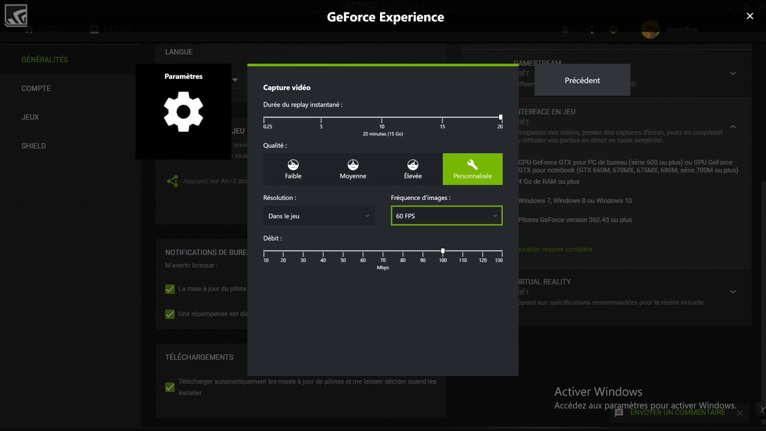Click the Précédent button

click(x=582, y=80)
